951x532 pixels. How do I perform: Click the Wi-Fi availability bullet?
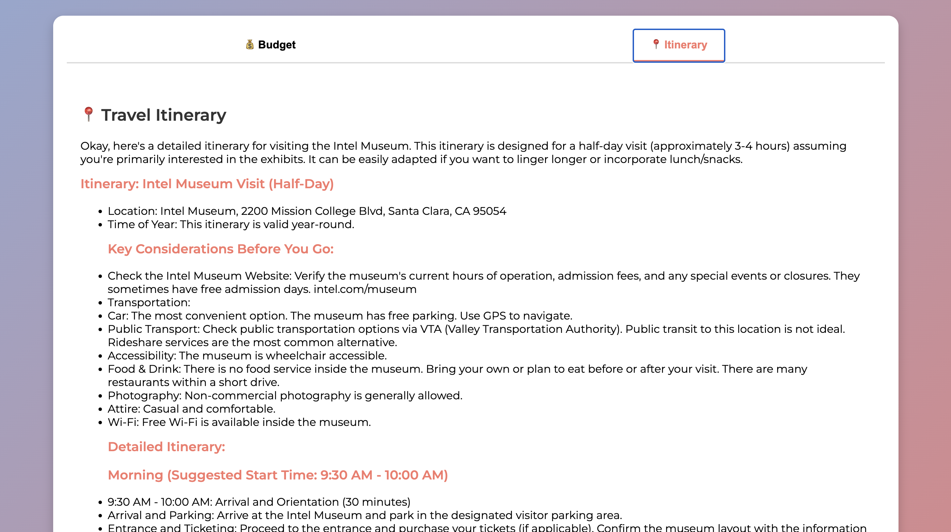point(239,422)
